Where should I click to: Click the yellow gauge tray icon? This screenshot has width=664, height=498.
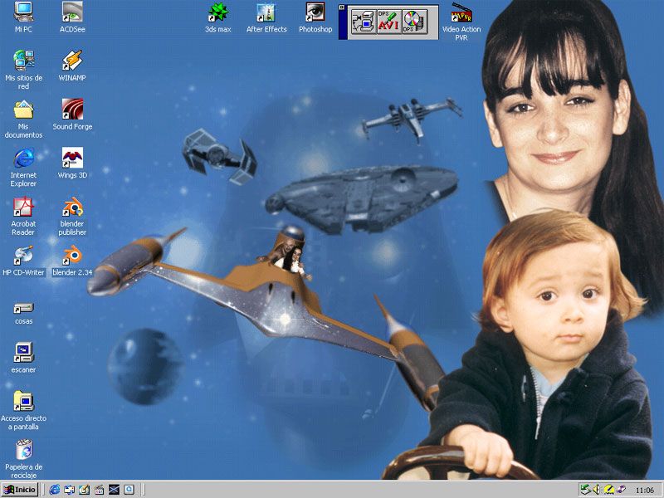coord(608,490)
